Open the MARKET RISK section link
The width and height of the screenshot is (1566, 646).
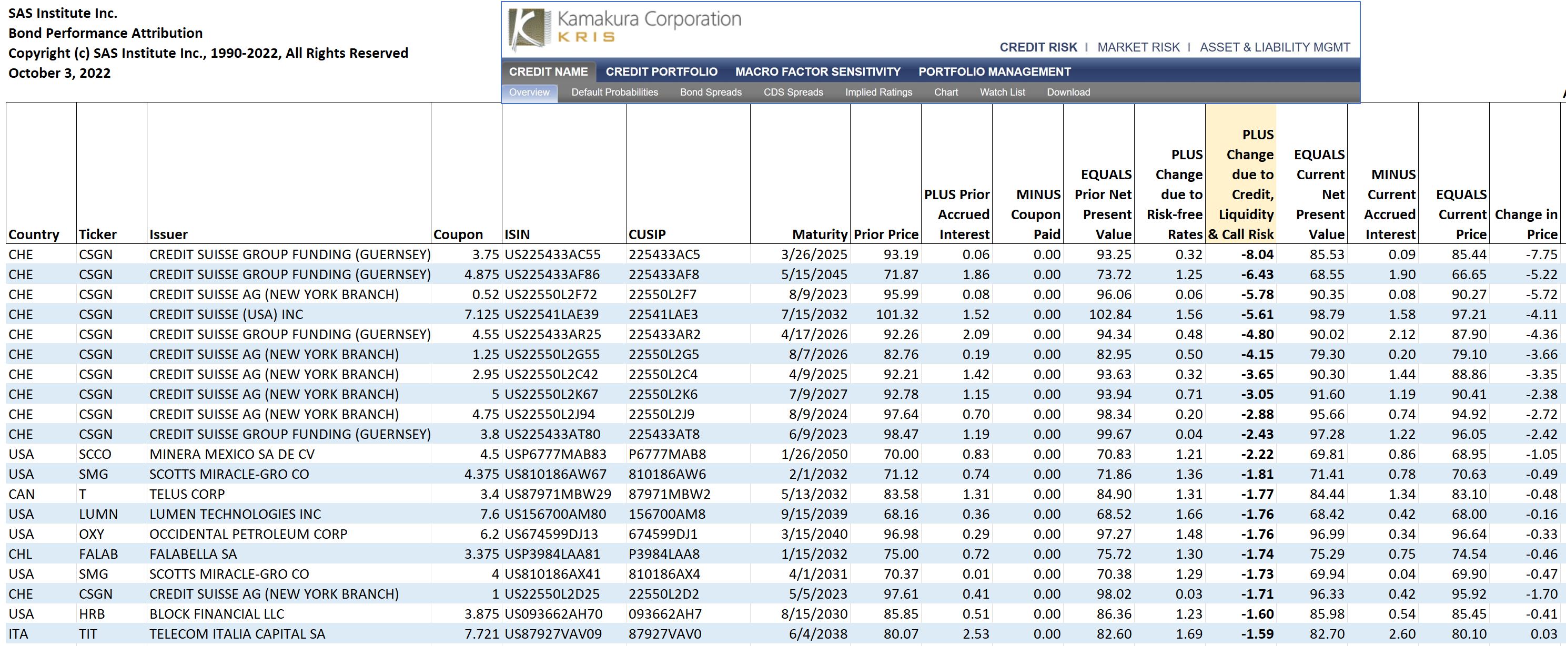(x=1138, y=47)
